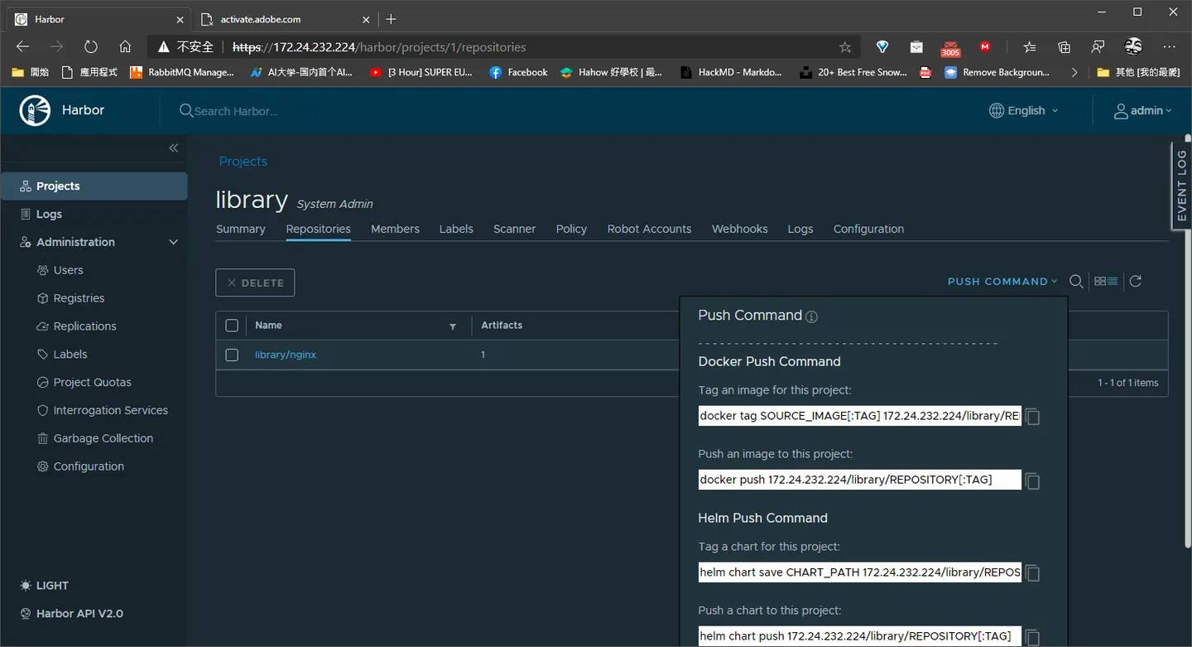Copy the helm chart save command
Screen dimensions: 1192x647
1032,573
